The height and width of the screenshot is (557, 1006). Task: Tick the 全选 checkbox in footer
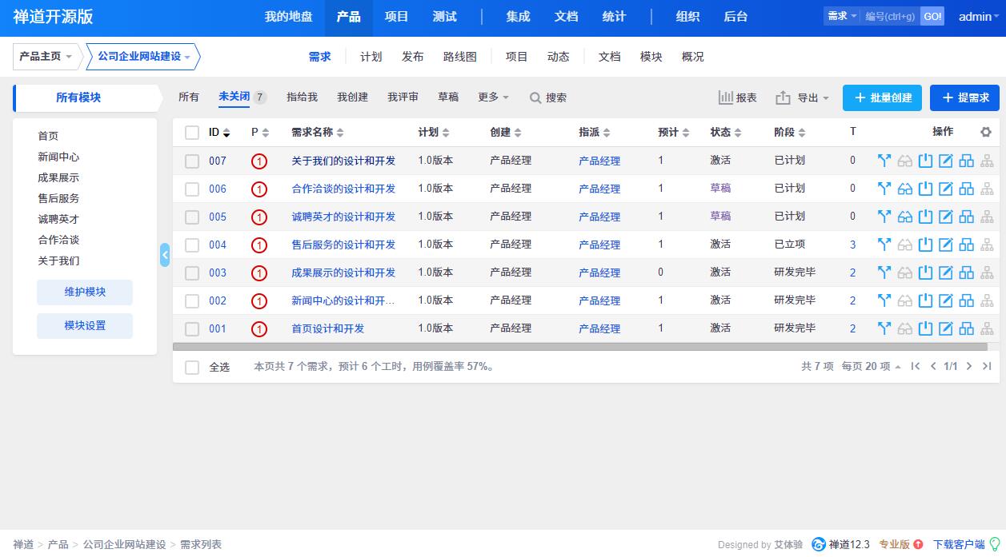point(192,368)
